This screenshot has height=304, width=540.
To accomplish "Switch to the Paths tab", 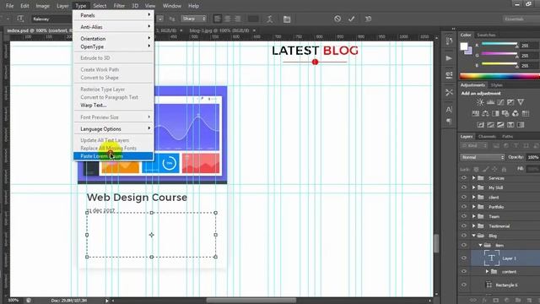I will [507, 137].
